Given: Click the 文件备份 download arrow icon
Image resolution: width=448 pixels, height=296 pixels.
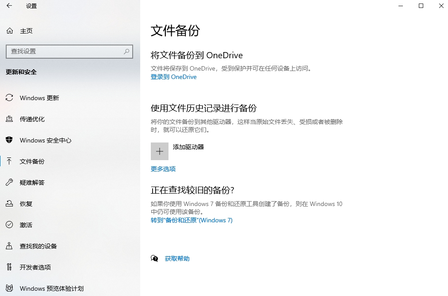Looking at the screenshot, I should [x=9, y=161].
